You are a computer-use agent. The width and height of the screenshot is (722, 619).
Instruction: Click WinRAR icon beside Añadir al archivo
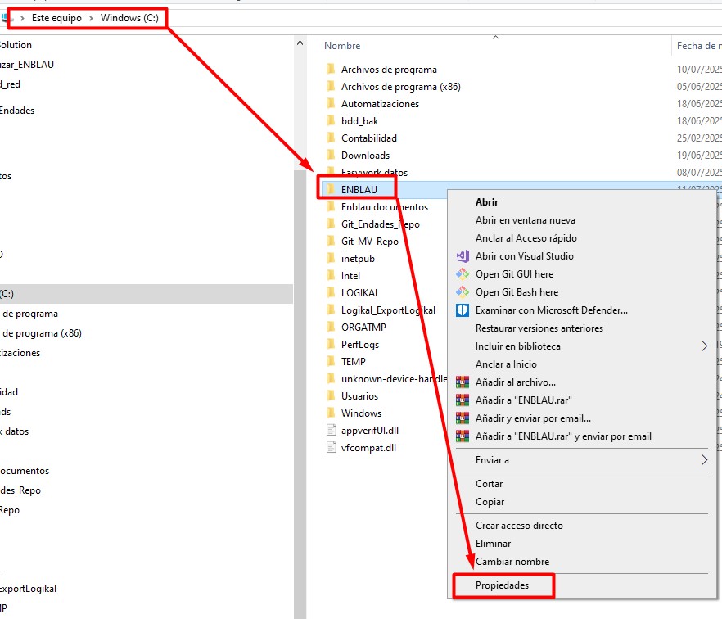(463, 382)
